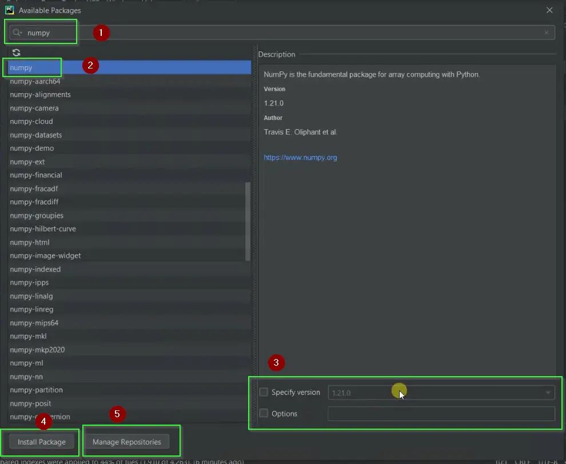Click the Options text input field
Screen dimensions: 566x464
[441, 414]
